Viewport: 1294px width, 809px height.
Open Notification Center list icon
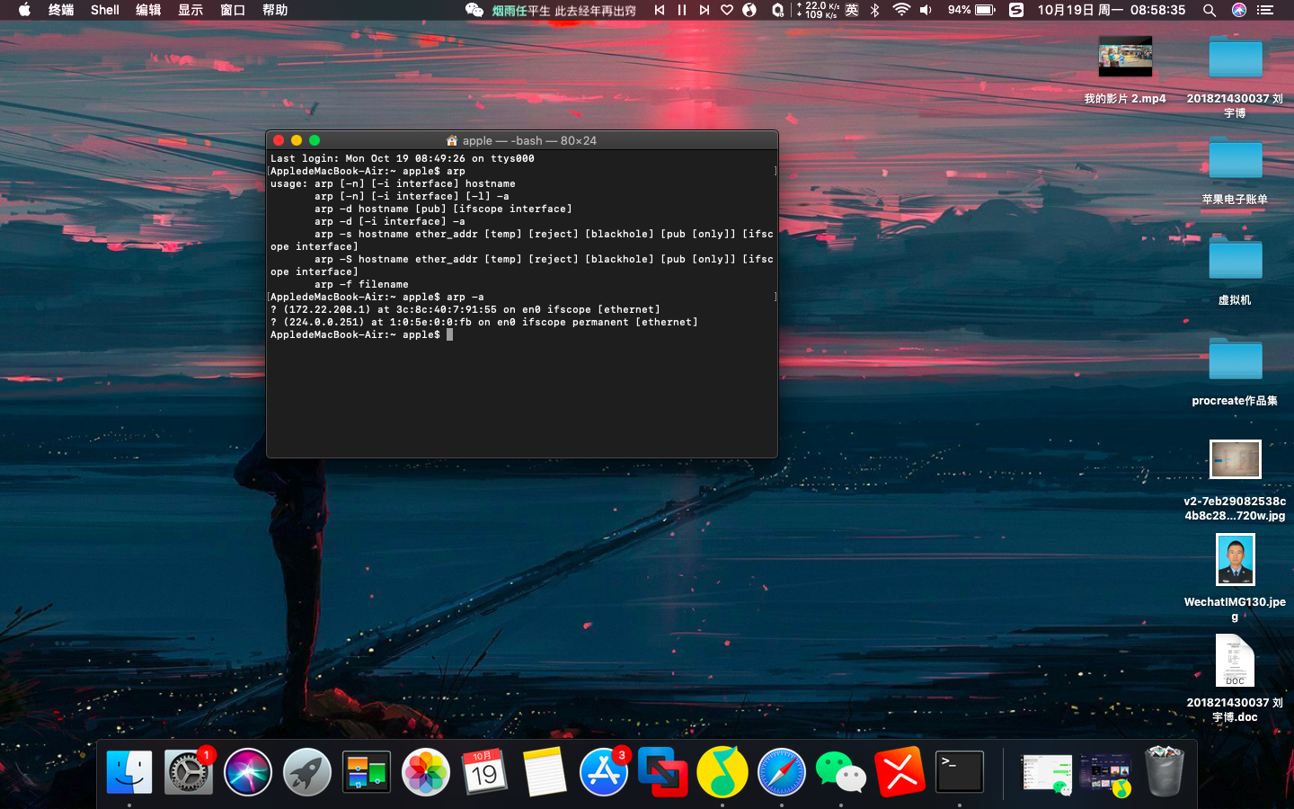pyautogui.click(x=1265, y=10)
